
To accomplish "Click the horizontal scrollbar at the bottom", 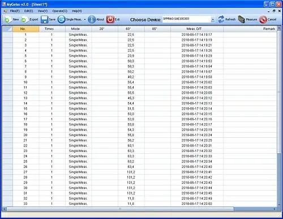I will click(120, 209).
